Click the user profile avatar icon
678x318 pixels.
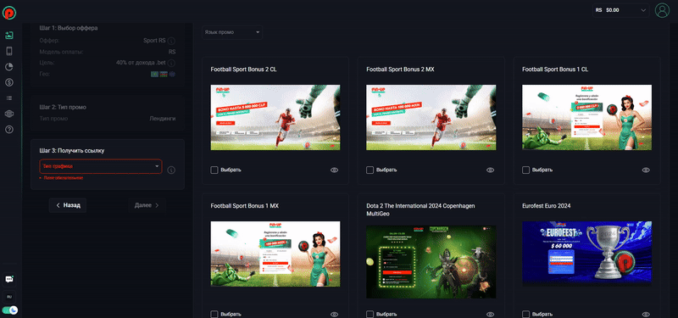point(662,10)
